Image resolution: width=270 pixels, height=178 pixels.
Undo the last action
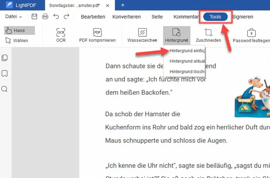point(56,17)
